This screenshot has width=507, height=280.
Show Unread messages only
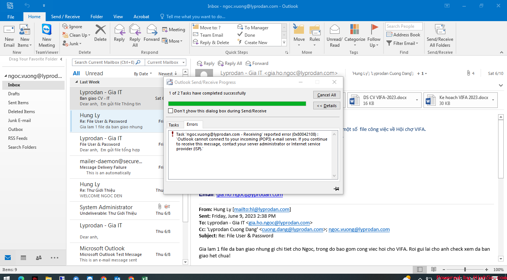[x=94, y=73]
